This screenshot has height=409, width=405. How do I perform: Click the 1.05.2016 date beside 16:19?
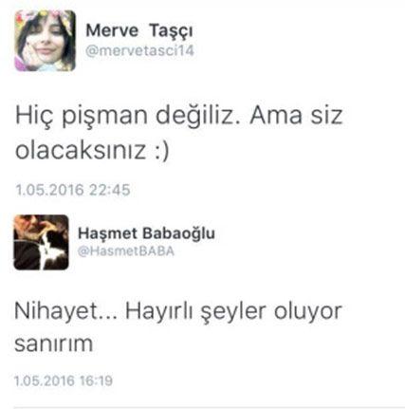[x=45, y=381]
